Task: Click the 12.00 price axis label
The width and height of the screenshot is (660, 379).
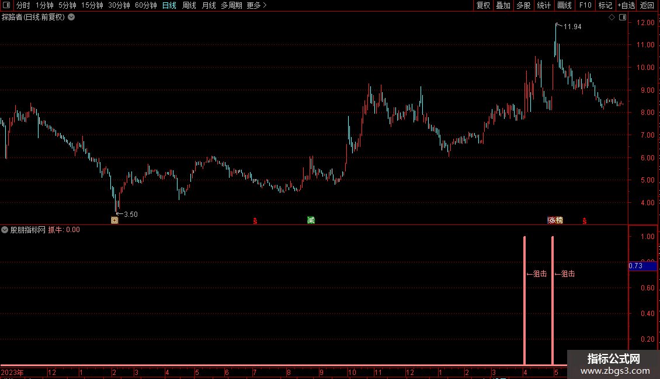Action: [x=645, y=23]
